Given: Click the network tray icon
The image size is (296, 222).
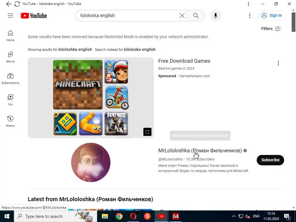Looking at the screenshot, I should click(241, 216).
